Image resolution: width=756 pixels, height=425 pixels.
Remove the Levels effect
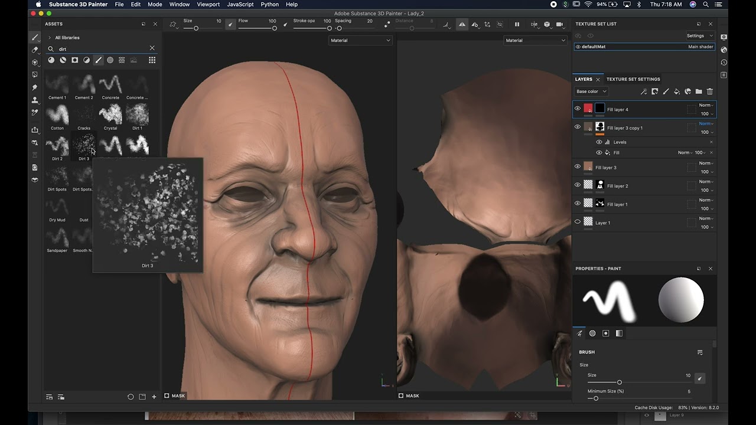(x=711, y=142)
